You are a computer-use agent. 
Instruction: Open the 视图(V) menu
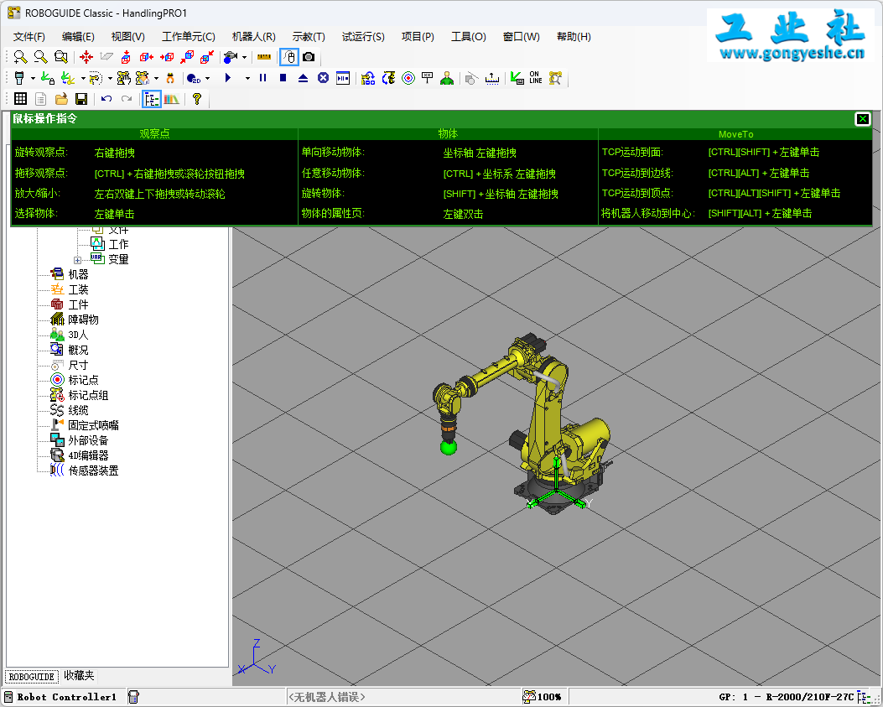(127, 37)
